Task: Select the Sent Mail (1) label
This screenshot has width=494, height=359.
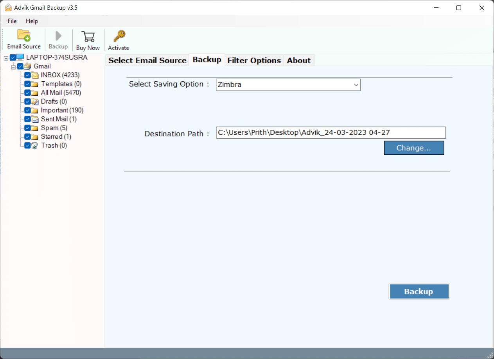Action: (59, 119)
